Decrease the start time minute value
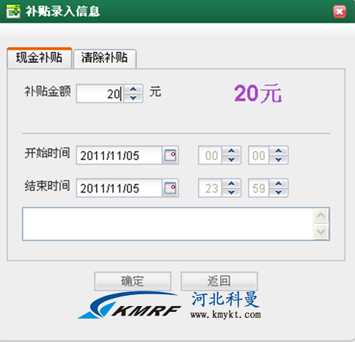This screenshot has width=355, height=342. coord(279,160)
